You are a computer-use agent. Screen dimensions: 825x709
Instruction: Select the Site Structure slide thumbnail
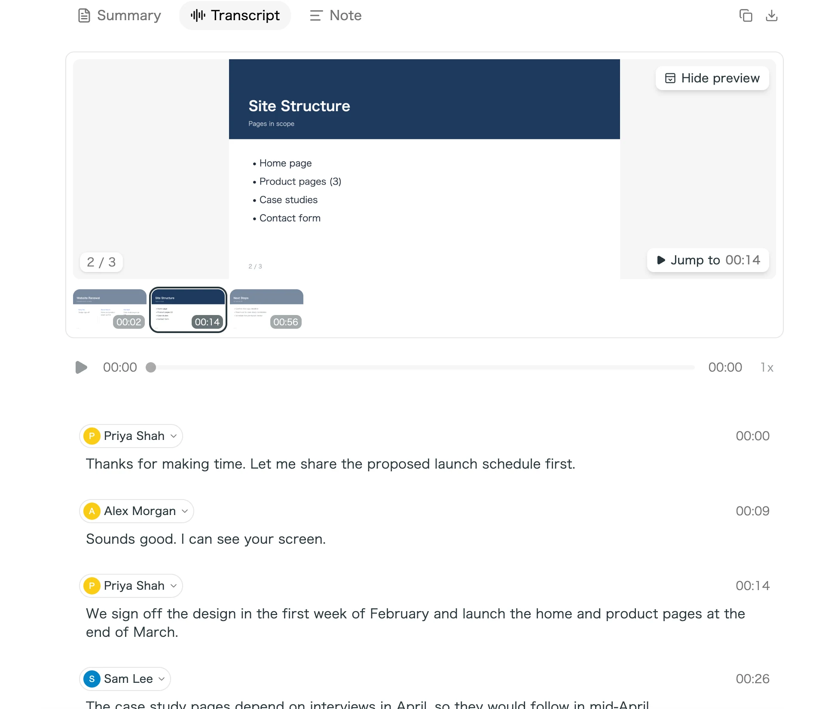coord(188,309)
